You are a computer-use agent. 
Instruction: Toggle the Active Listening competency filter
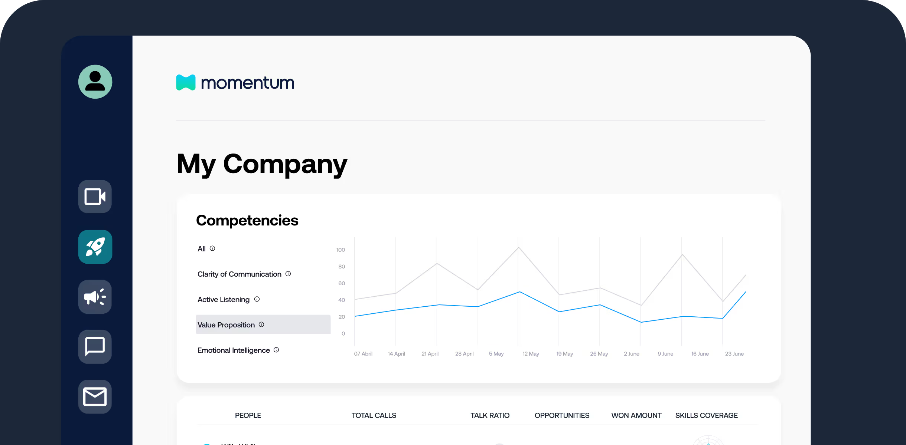click(224, 299)
